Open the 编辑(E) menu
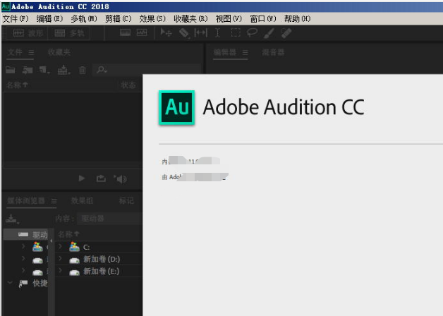Screen dimensions: 443x316 [x=49, y=18]
